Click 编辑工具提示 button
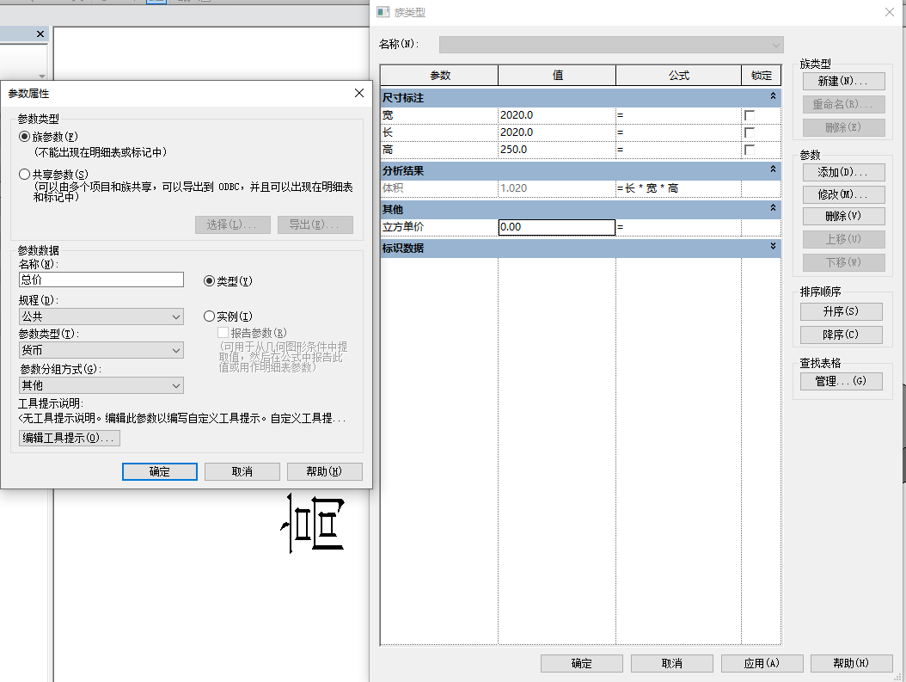 70,438
